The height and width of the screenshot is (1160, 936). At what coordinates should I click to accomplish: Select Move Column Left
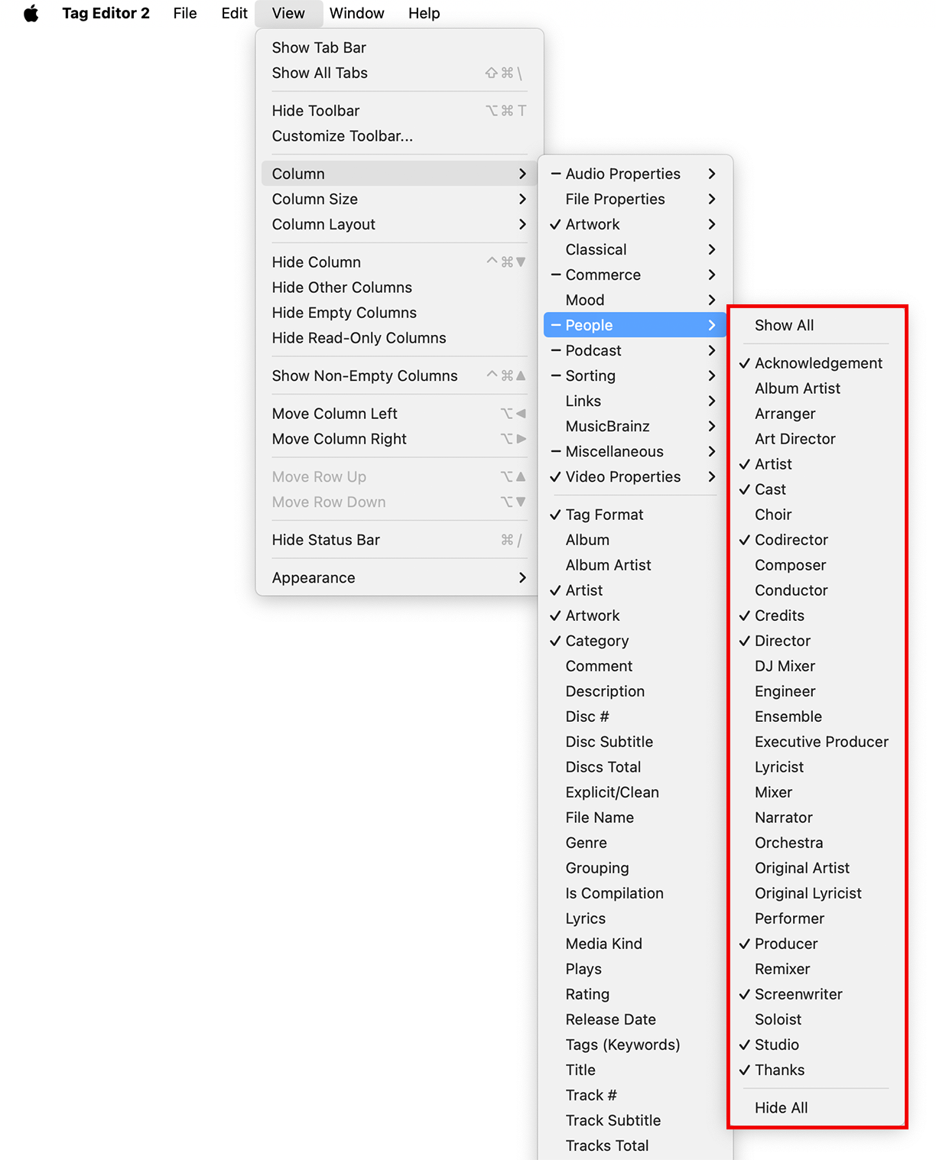click(x=399, y=414)
